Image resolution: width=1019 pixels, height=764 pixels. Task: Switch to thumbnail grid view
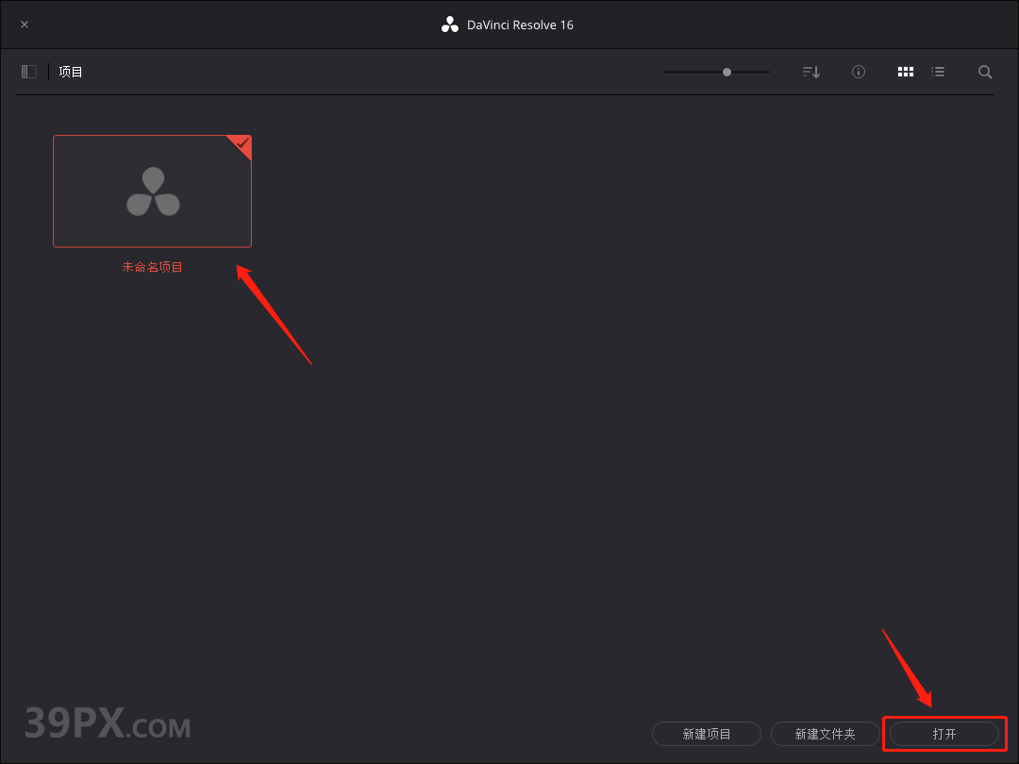coord(905,72)
